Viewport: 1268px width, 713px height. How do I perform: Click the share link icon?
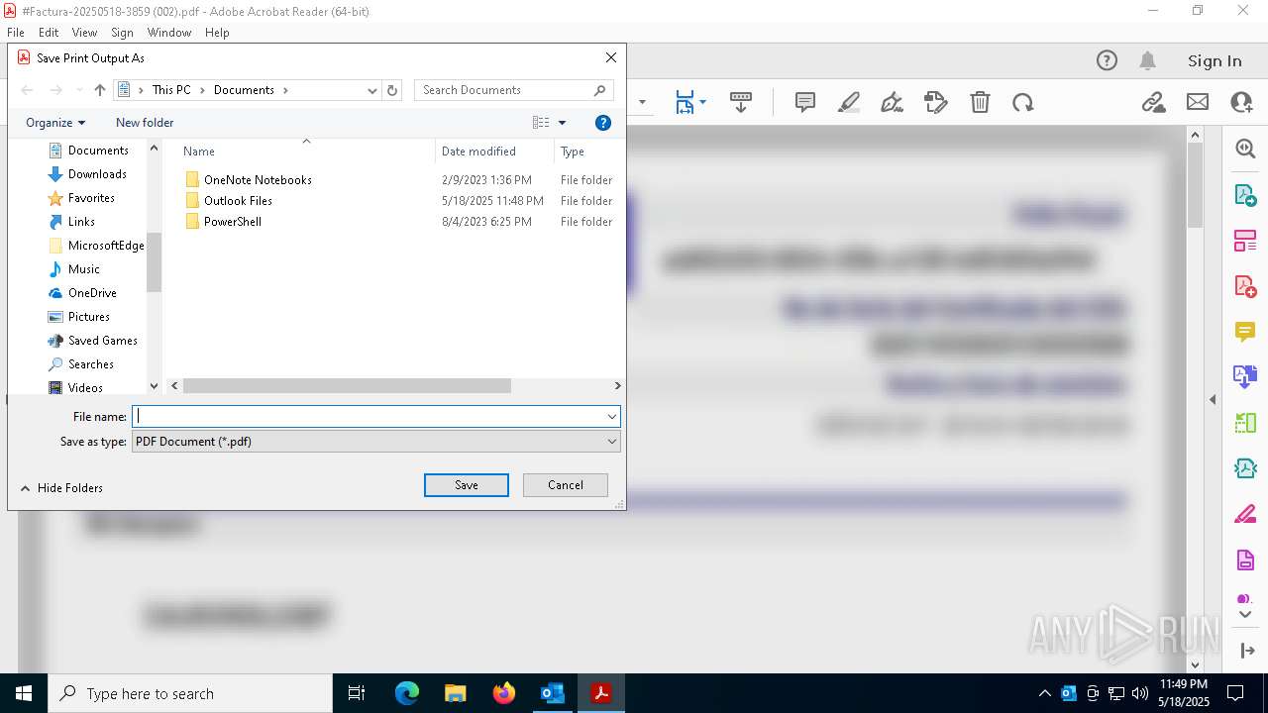pos(1153,102)
